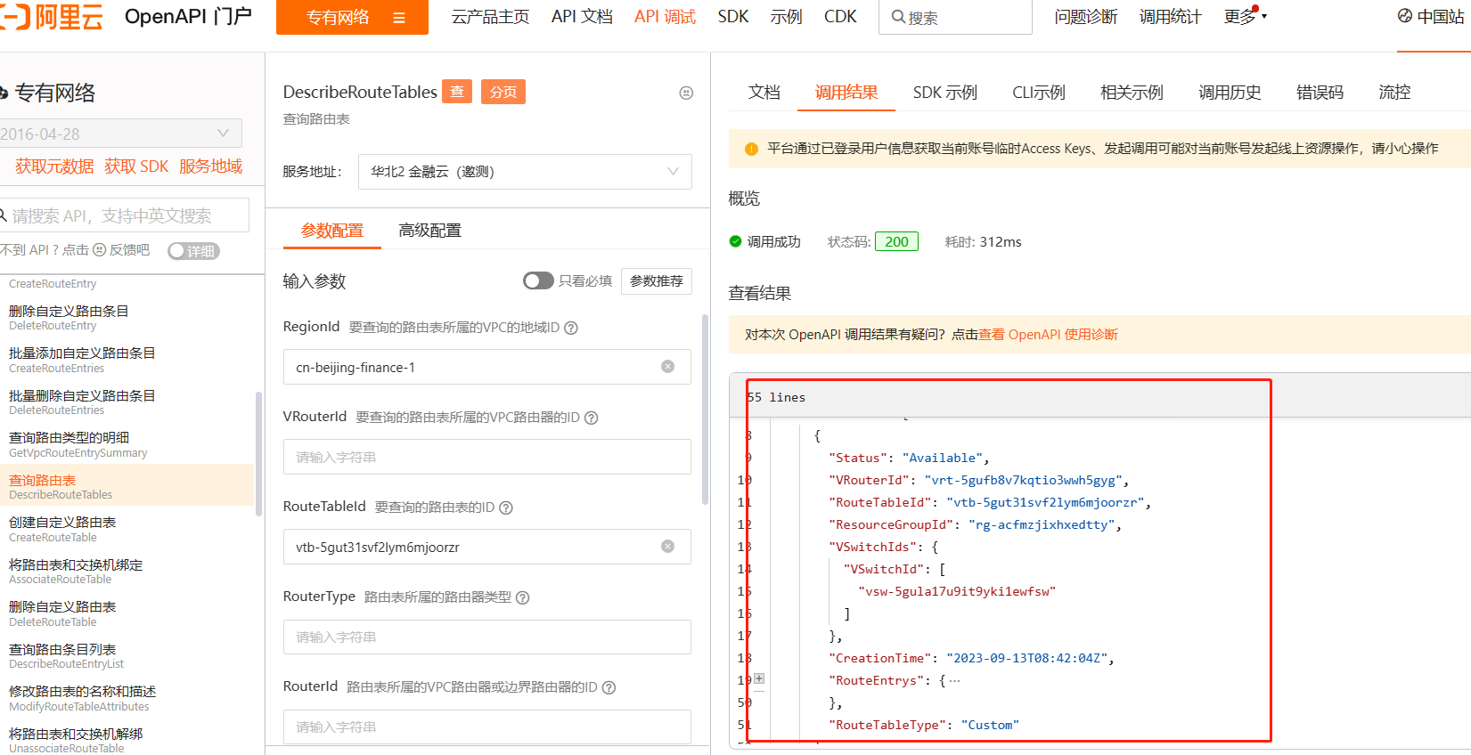
Task: Toggle the 详细 switch in sidebar
Action: [193, 251]
